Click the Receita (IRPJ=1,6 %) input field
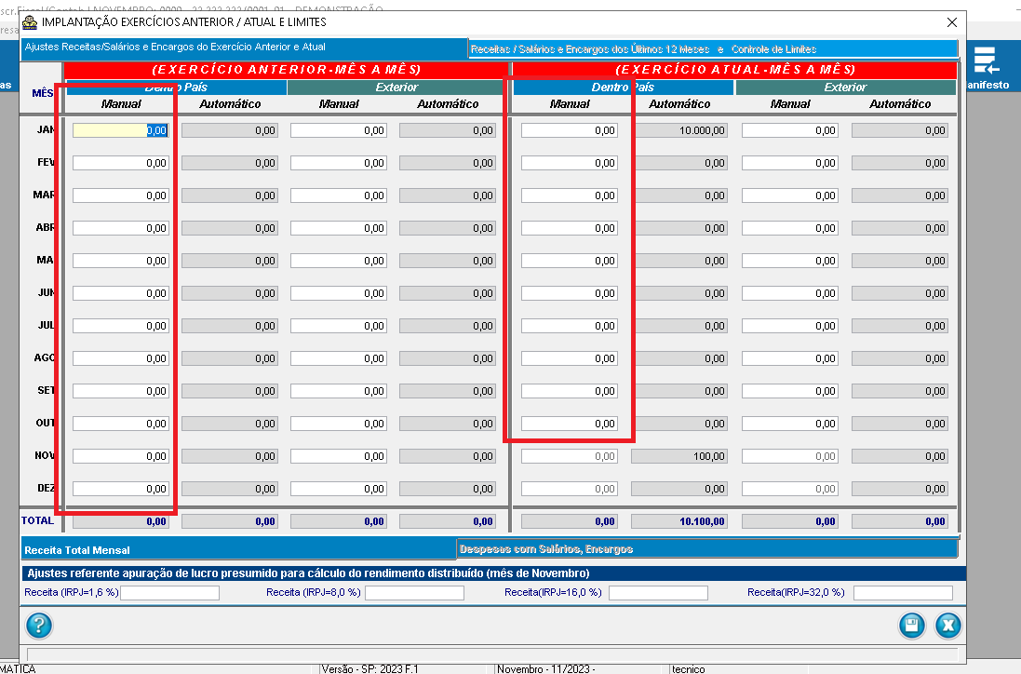1021x674 pixels. point(170,593)
